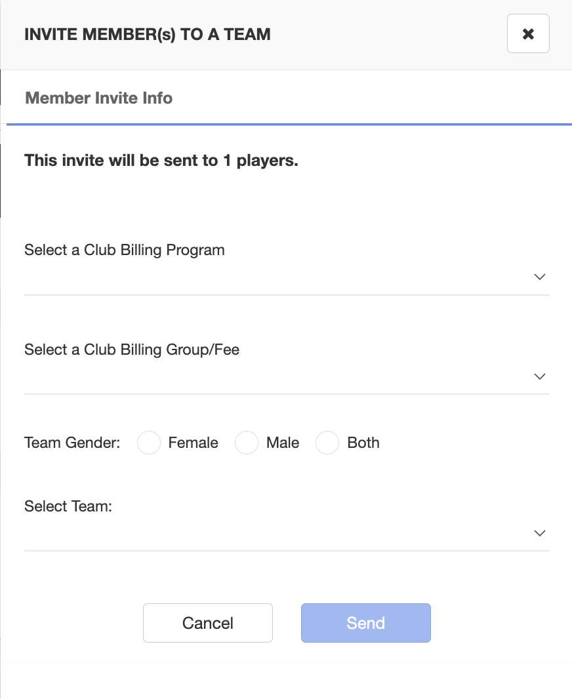Image resolution: width=572 pixels, height=699 pixels.
Task: Cancel the team invite
Action: tap(208, 623)
